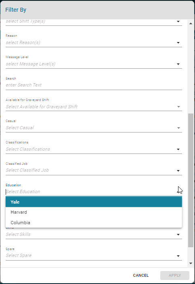Click the Apply button
Screen dimensions: 195x284
(x=175, y=275)
